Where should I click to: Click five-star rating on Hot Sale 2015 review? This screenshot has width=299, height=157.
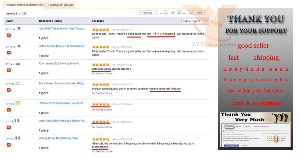[100, 104]
